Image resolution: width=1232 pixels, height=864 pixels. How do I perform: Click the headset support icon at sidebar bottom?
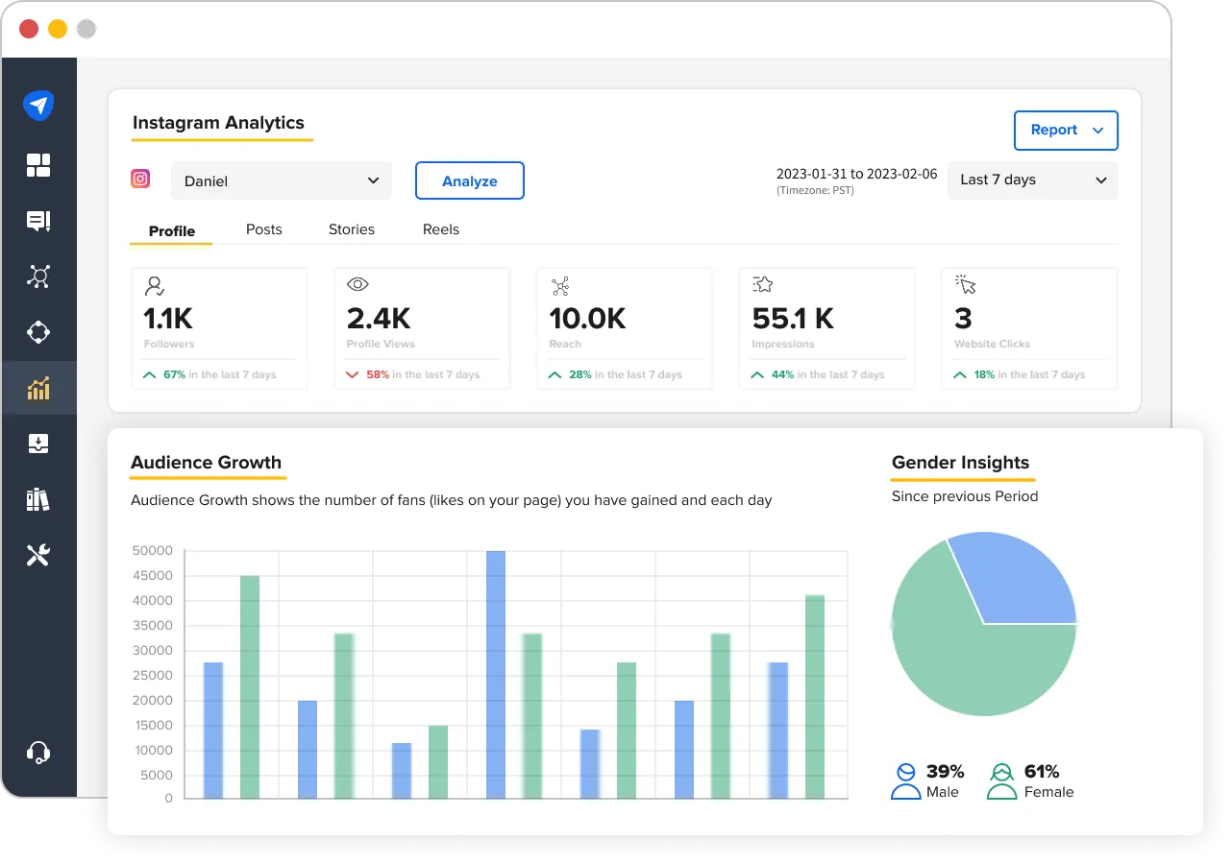coord(39,752)
